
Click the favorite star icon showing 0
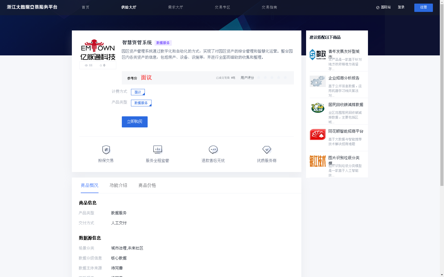pos(101,65)
